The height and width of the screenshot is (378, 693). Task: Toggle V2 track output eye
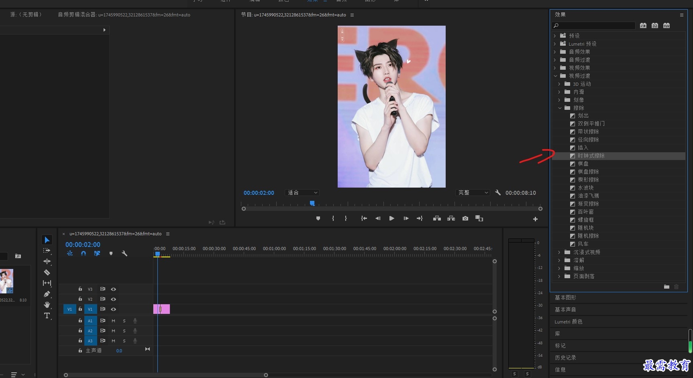tap(114, 299)
